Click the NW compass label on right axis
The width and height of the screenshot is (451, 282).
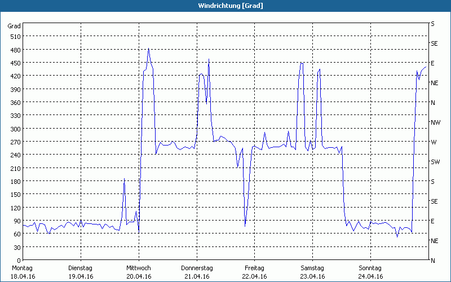coord(435,122)
